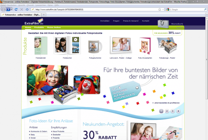
Task: Open a new tab with the plus button
Action: click(x=44, y=15)
